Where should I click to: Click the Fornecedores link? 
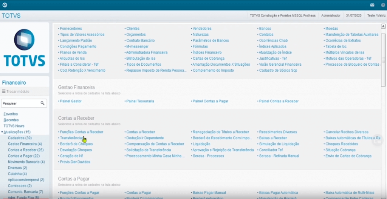71,28
